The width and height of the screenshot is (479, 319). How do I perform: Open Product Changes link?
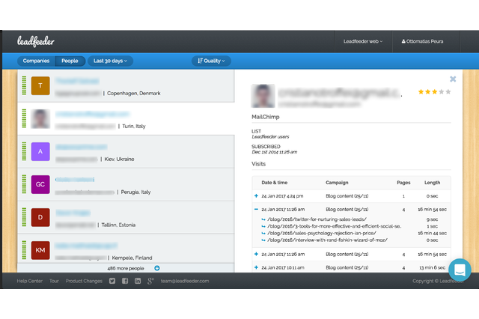84,281
